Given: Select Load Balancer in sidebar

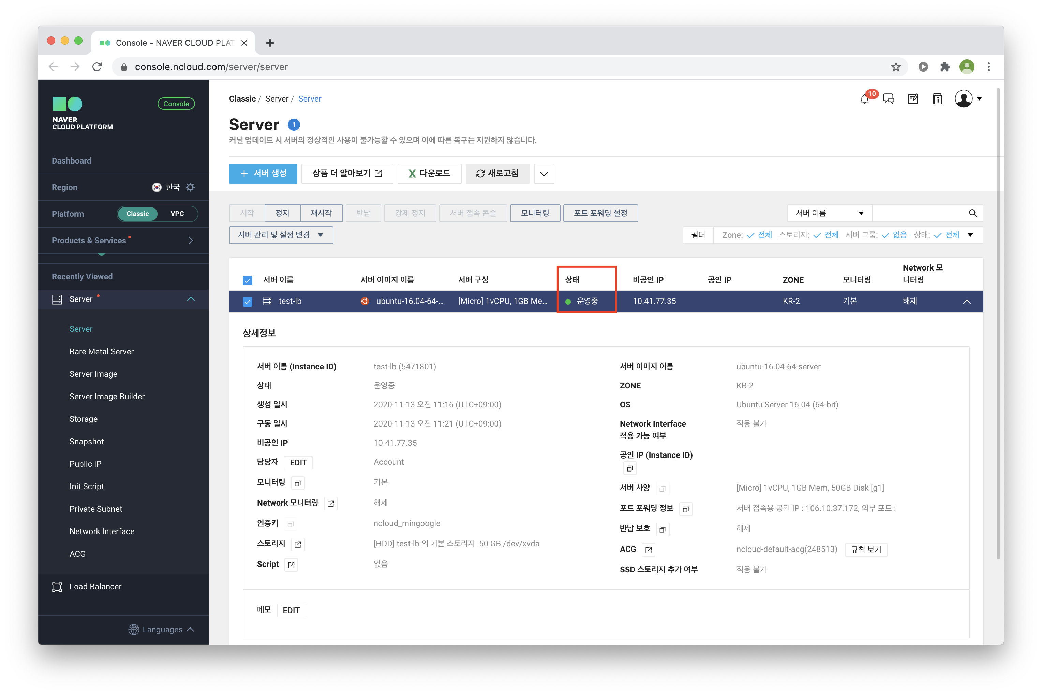Looking at the screenshot, I should point(95,586).
